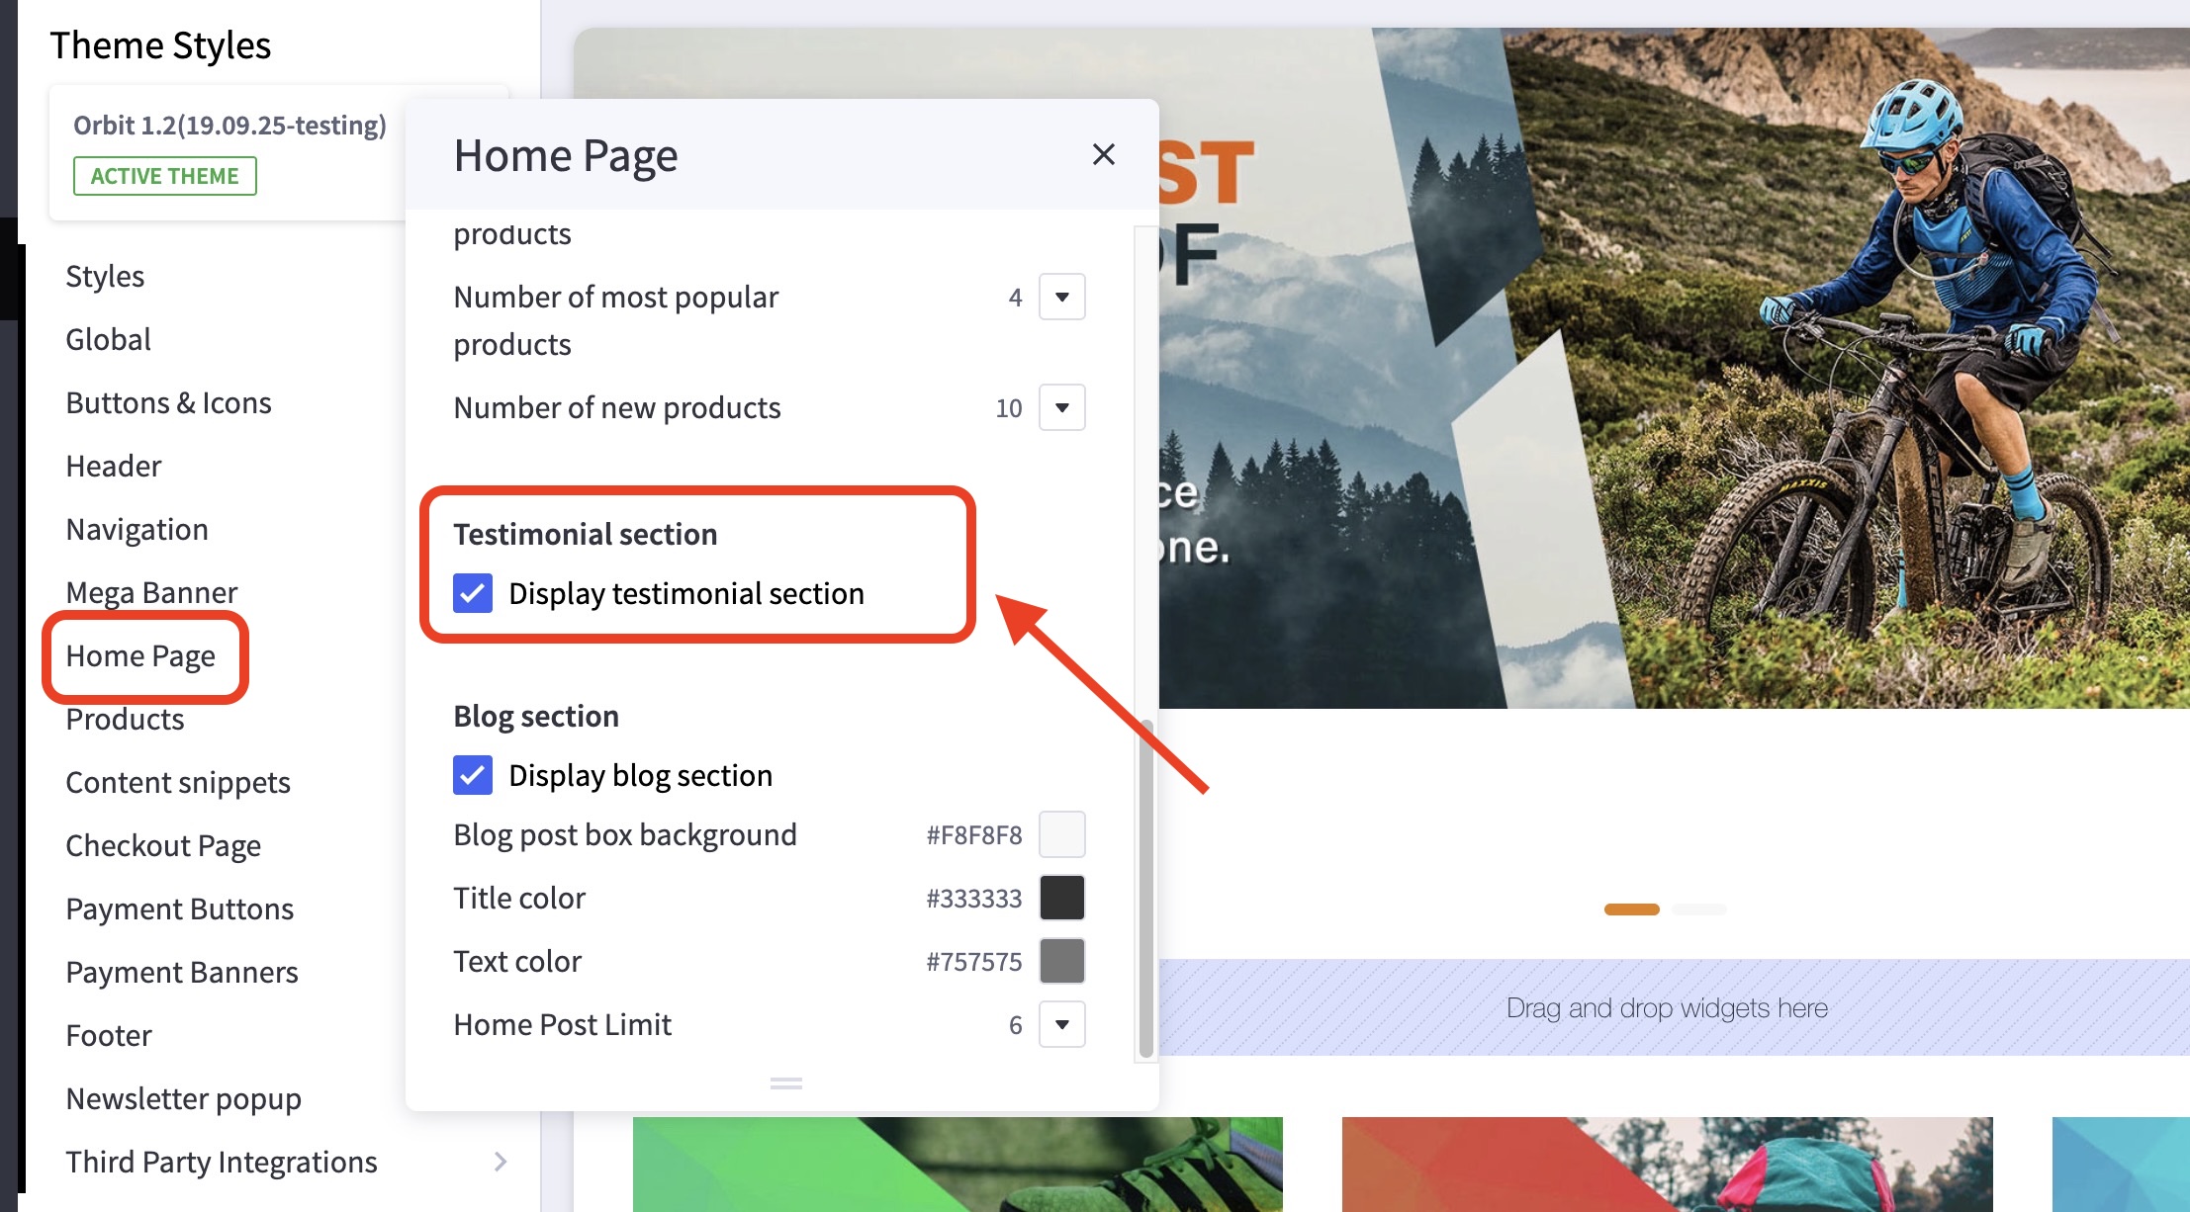Viewport: 2190px width, 1212px height.
Task: Toggle Display blog section checkbox
Action: (x=473, y=775)
